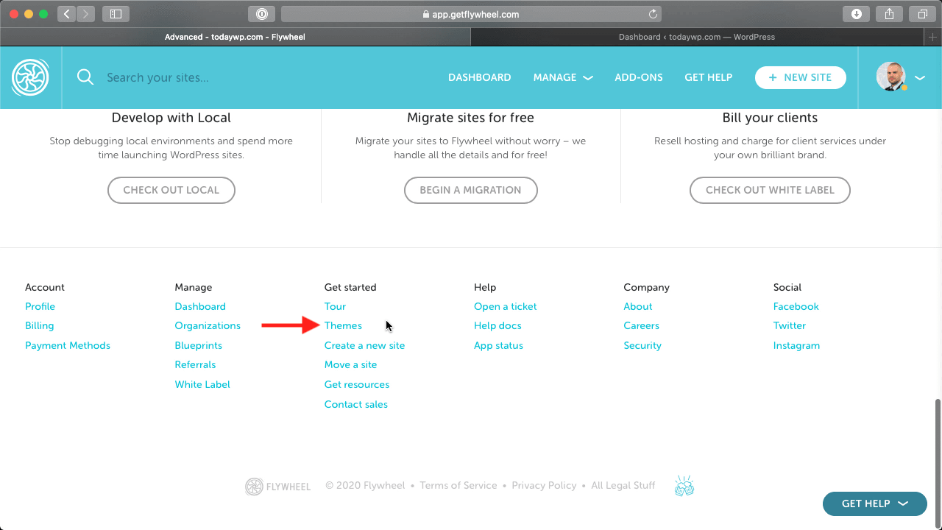Open the Security link
Screen dimensions: 942x530
(x=642, y=345)
